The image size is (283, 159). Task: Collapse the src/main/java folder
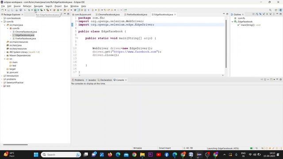[5, 25]
